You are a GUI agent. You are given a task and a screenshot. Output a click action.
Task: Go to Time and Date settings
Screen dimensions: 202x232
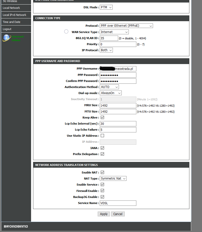12,22
